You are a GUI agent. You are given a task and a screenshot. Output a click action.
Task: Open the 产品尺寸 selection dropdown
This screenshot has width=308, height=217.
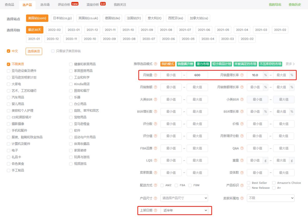(x=184, y=198)
